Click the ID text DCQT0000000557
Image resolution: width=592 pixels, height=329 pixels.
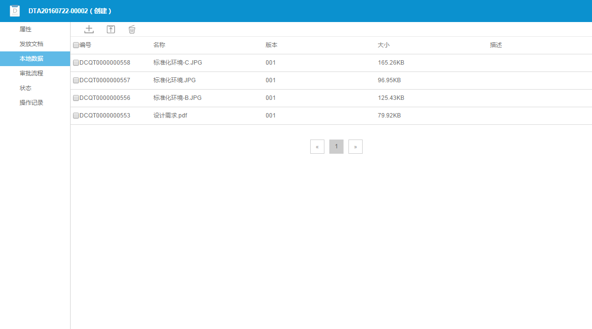[105, 80]
